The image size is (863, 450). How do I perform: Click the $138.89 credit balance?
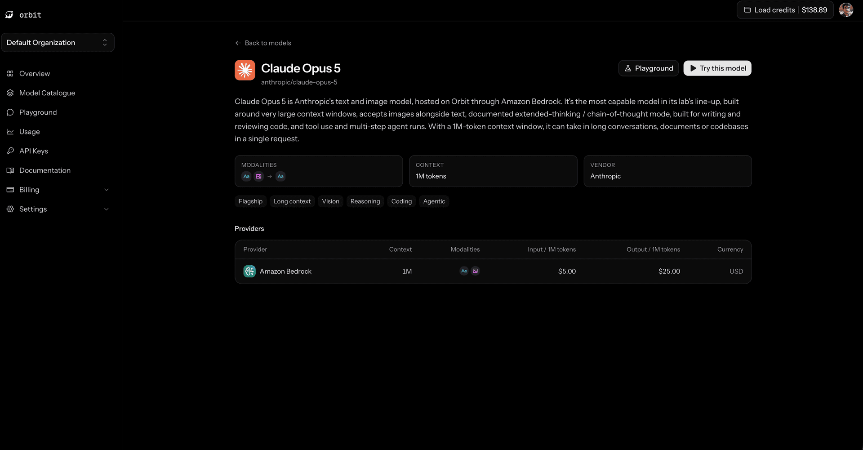point(814,10)
